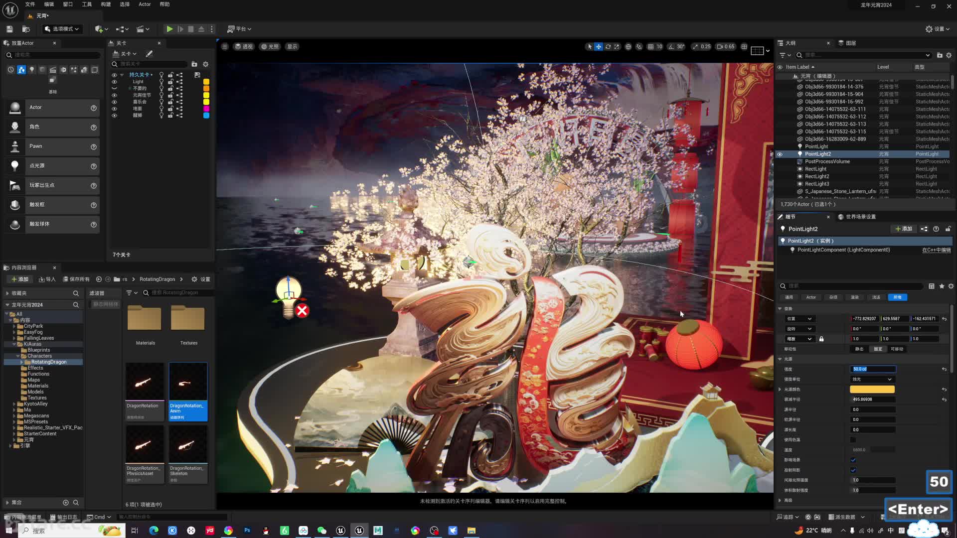Switch to the 图层 layers tab
957x538 pixels.
[x=847, y=43]
